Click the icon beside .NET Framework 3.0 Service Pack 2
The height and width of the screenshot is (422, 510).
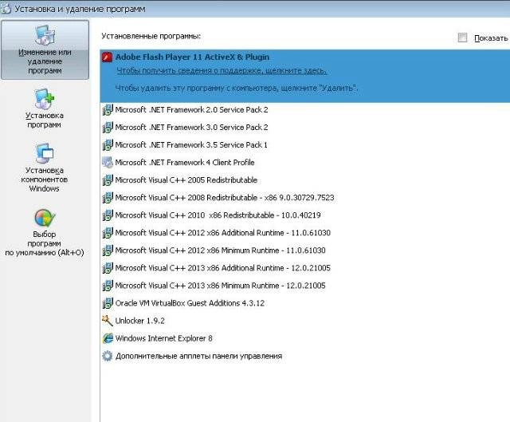coord(108,128)
